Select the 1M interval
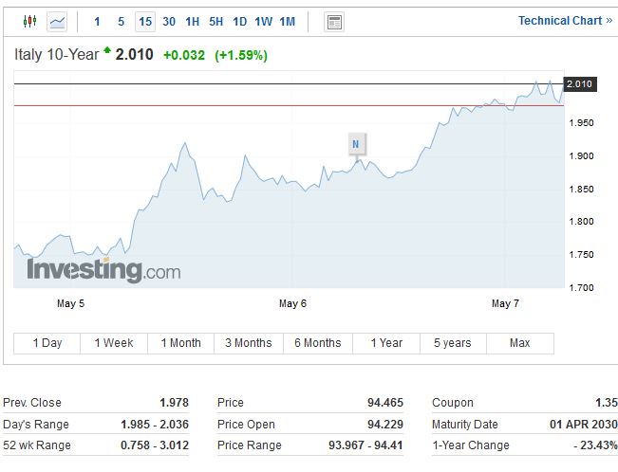The width and height of the screenshot is (618, 472). 288,21
